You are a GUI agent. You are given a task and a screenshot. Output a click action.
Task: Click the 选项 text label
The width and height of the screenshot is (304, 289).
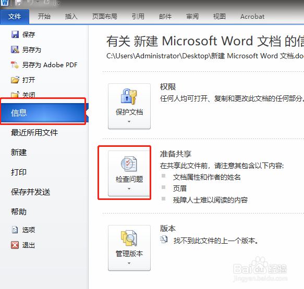click(29, 230)
